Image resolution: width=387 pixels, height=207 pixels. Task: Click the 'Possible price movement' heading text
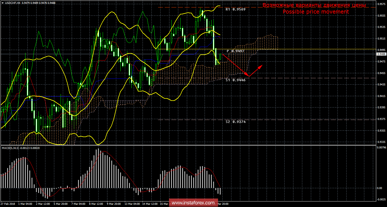pos(316,12)
